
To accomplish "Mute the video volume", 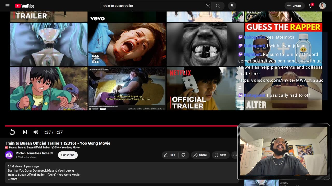I will click(x=36, y=132).
